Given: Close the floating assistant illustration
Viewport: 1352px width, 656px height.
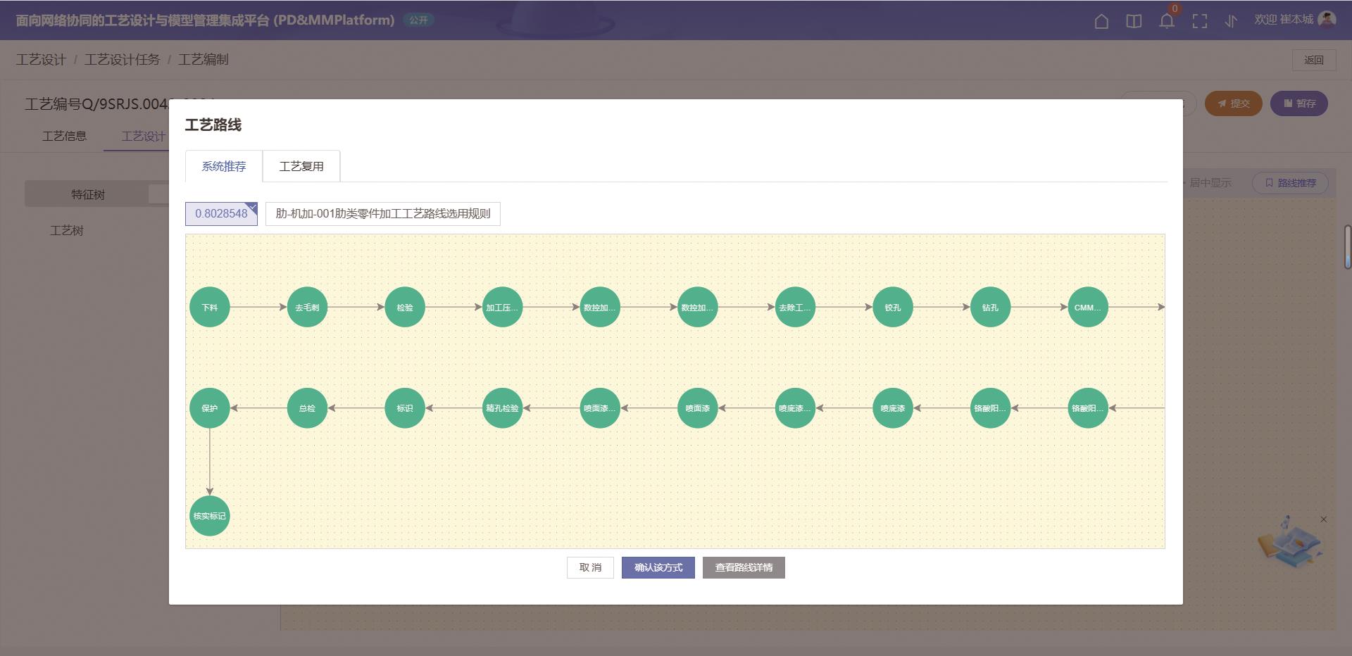Looking at the screenshot, I should tap(1324, 519).
